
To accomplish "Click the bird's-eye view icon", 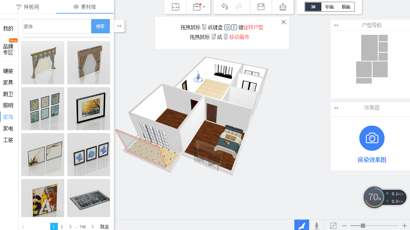I will click(302, 225).
